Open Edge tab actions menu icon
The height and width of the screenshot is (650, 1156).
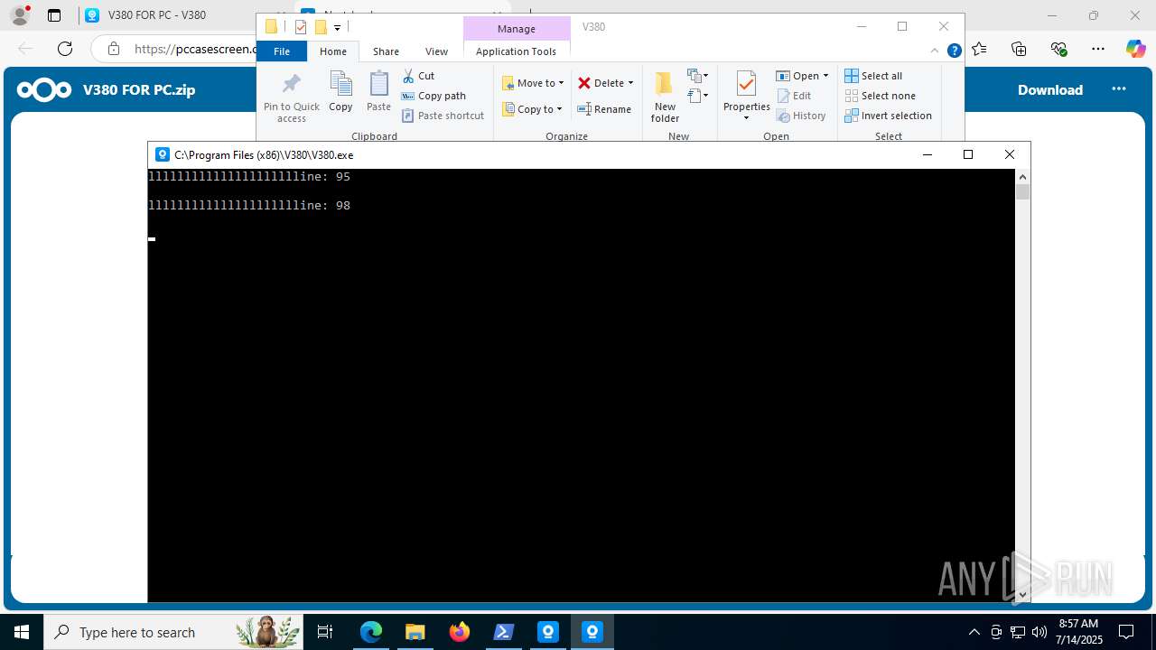[54, 15]
